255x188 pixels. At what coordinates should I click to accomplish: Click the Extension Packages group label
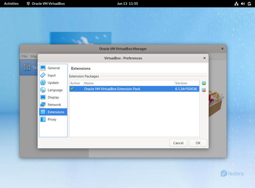click(x=84, y=76)
